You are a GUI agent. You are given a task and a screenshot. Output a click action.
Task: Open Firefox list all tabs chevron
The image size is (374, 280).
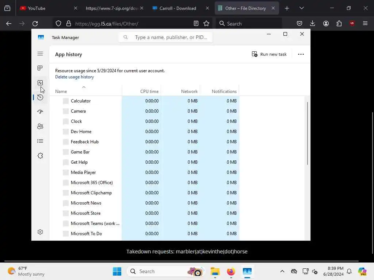pos(301,8)
